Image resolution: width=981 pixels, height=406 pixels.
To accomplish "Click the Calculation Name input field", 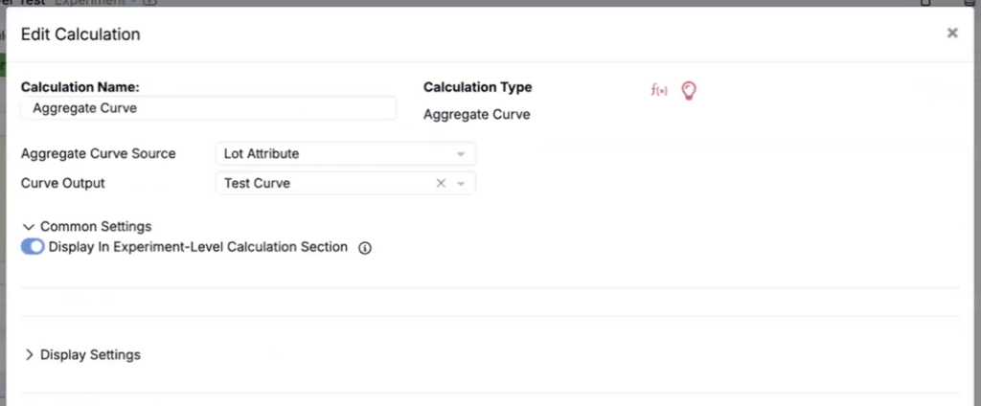I will 208,108.
